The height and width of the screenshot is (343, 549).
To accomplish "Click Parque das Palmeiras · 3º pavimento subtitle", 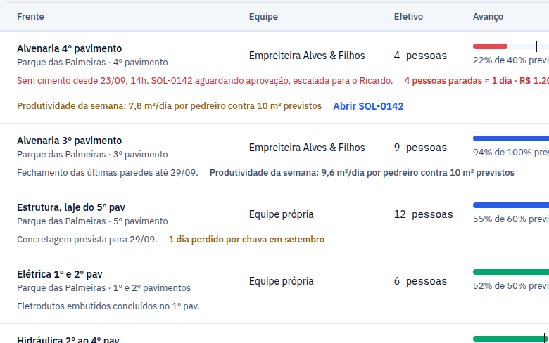I will [92, 154].
